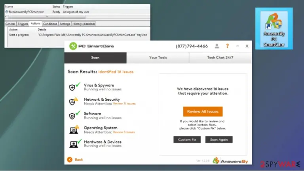Click the user account profile icon
Viewport: 304px width, 171px height.
[x=217, y=46]
